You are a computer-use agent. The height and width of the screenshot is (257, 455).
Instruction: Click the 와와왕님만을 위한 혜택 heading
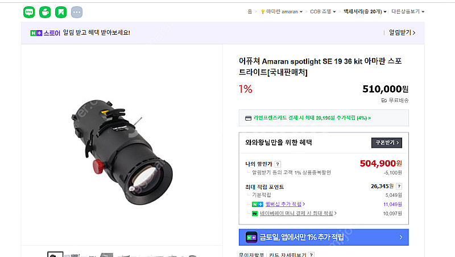pos(278,142)
